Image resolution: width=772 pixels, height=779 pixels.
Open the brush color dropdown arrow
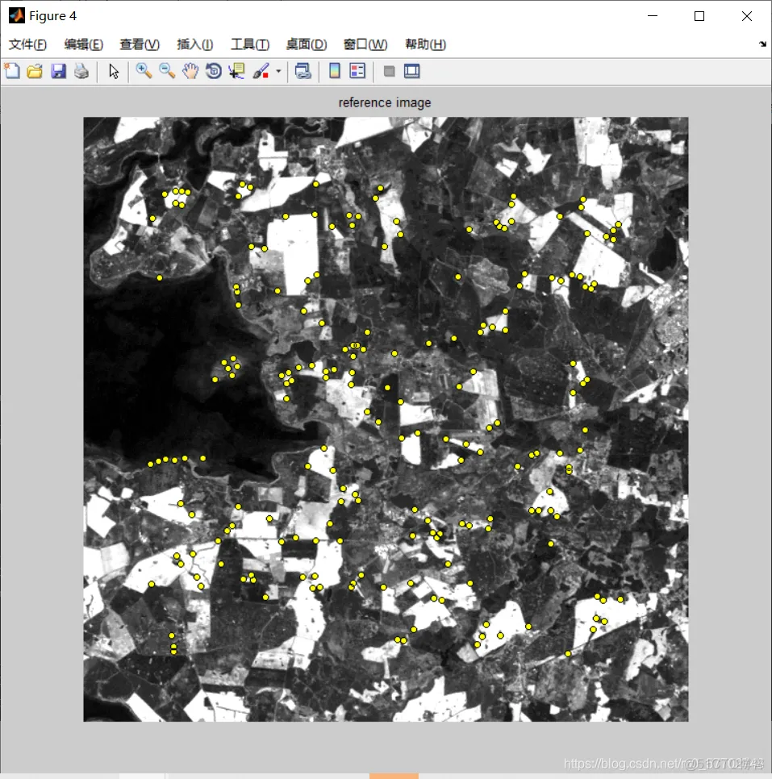tap(278, 71)
